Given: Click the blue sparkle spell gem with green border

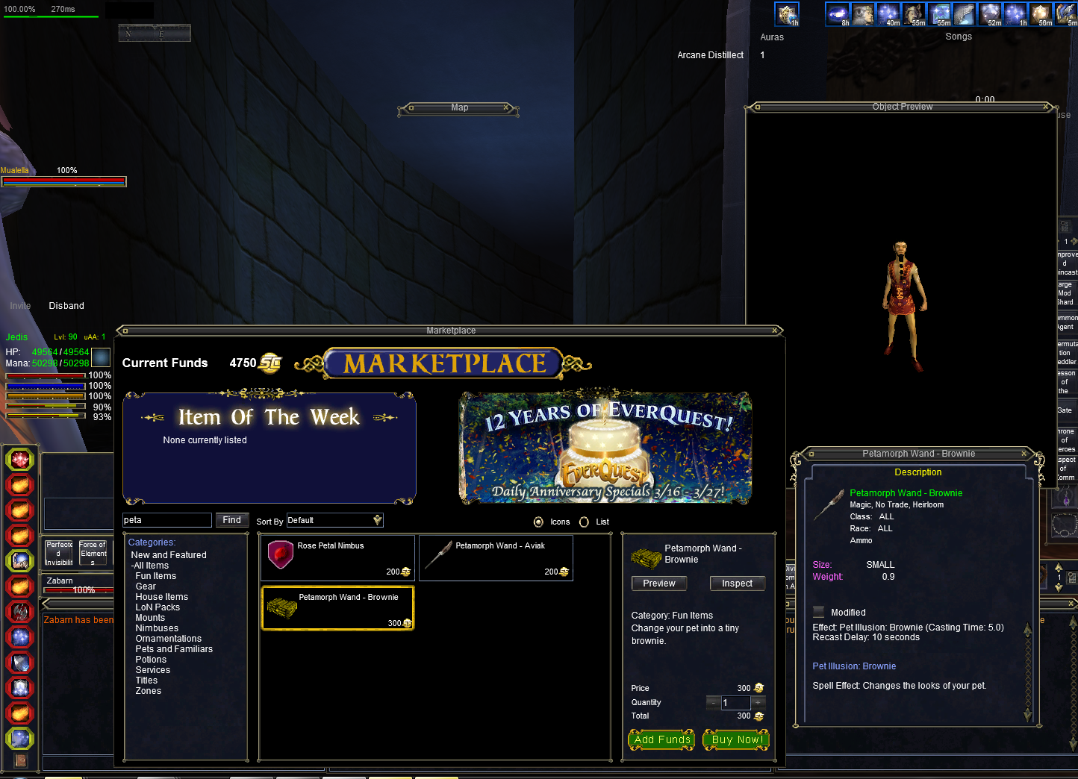Looking at the screenshot, I should tap(20, 739).
